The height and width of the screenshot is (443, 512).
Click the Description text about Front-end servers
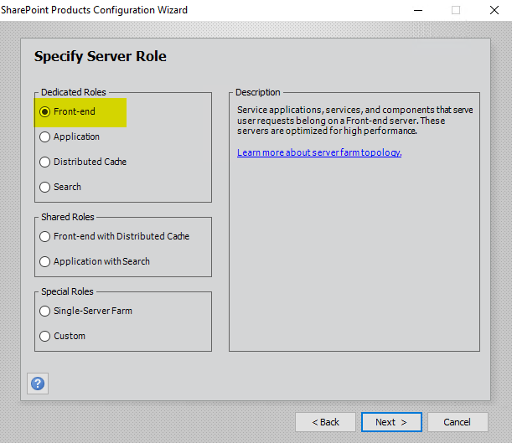(x=352, y=120)
